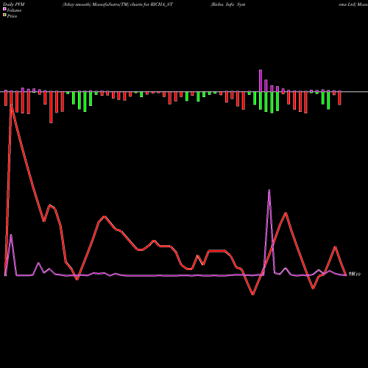
Task: Click the Richa Info Sys company name text
Action: tap(227, 4)
